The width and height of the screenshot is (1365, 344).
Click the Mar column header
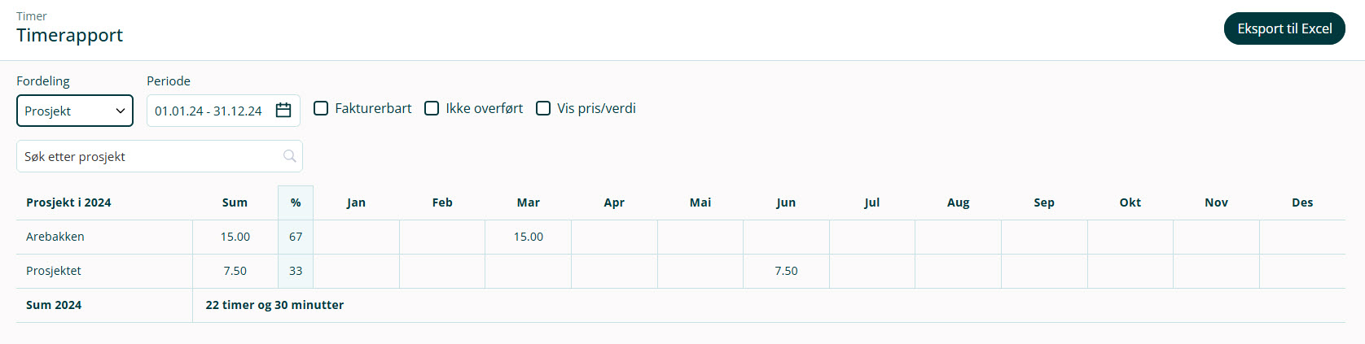(528, 202)
